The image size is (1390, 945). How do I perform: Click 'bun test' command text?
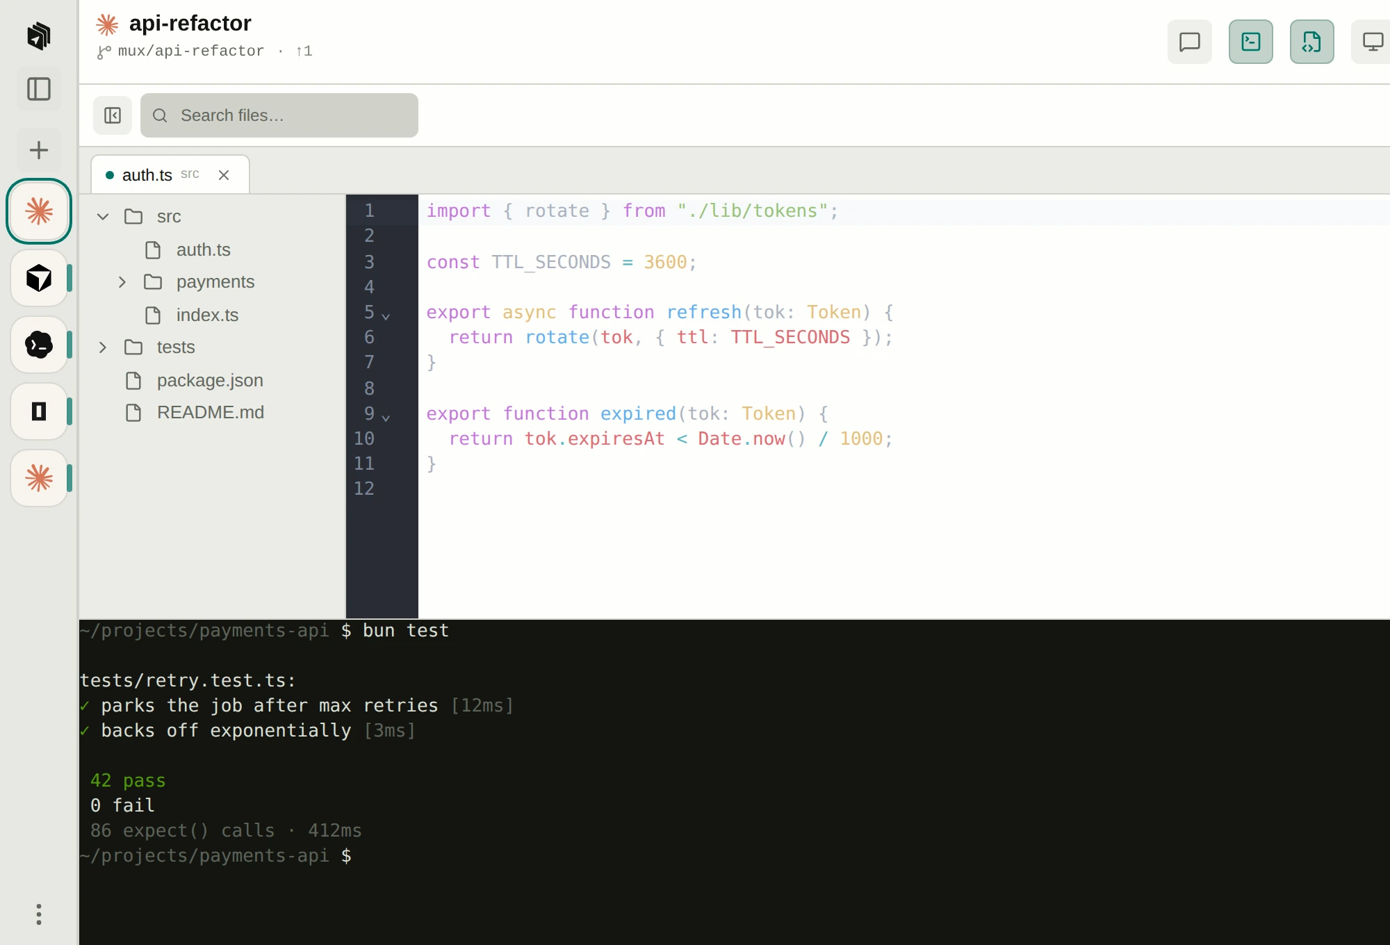point(406,630)
